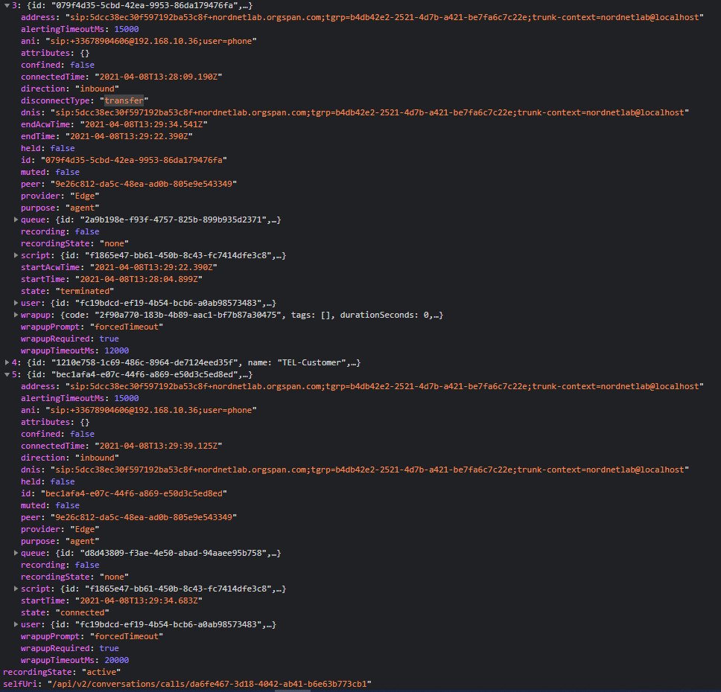Viewport: 721px width, 692px height.
Task: Expand the user object under entry 3
Action: (x=16, y=303)
